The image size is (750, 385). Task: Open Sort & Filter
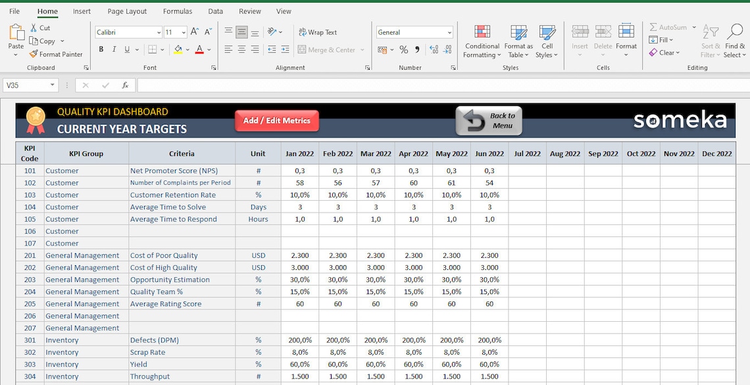point(711,41)
